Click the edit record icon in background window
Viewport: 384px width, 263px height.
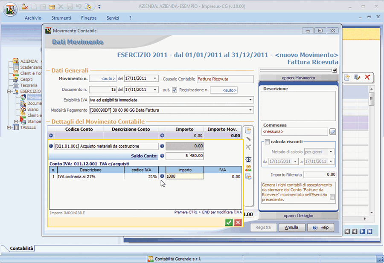357,77
